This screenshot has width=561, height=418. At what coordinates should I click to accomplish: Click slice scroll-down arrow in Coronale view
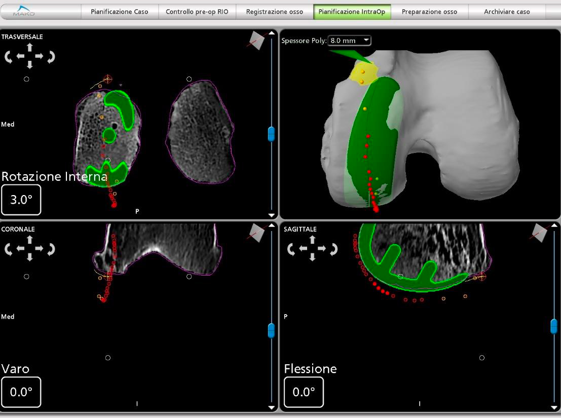tap(272, 408)
